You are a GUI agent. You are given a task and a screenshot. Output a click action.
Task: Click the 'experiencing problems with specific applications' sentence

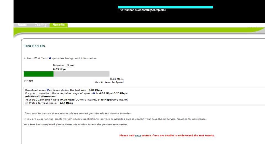click(x=115, y=119)
